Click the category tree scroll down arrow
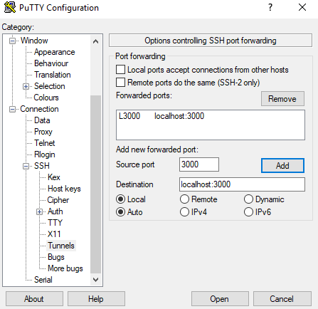 pos(95,280)
